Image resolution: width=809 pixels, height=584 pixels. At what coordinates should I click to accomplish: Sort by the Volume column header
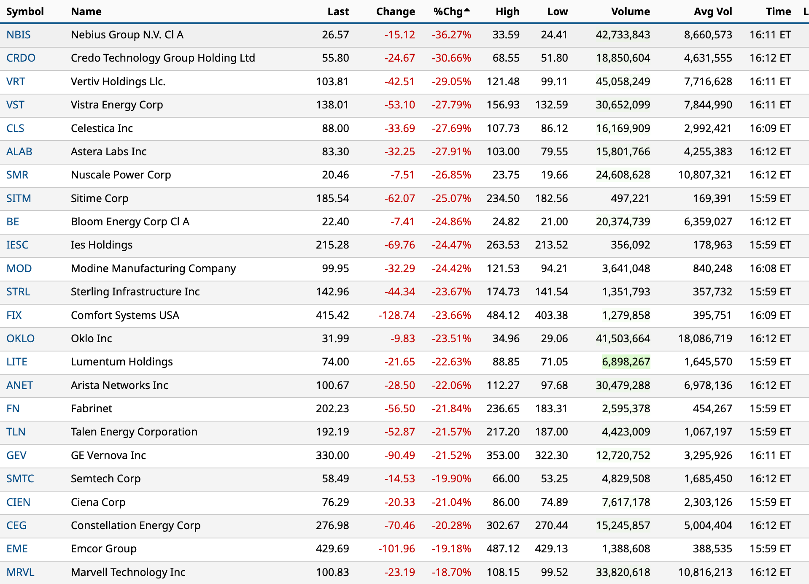tap(630, 11)
